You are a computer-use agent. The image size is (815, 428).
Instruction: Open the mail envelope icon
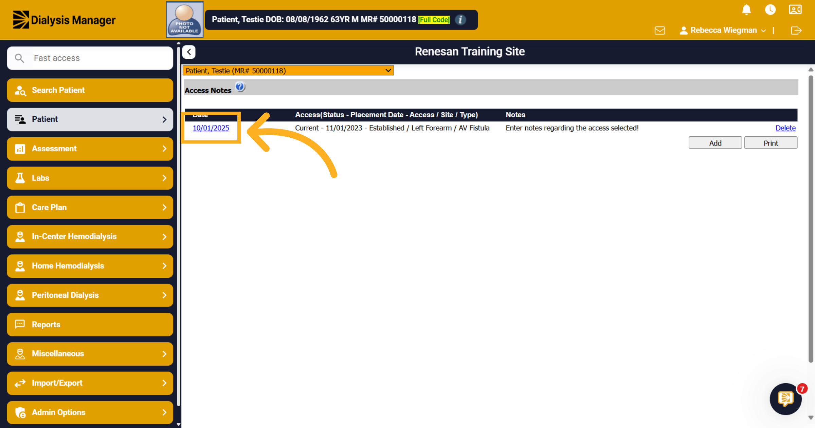point(660,31)
